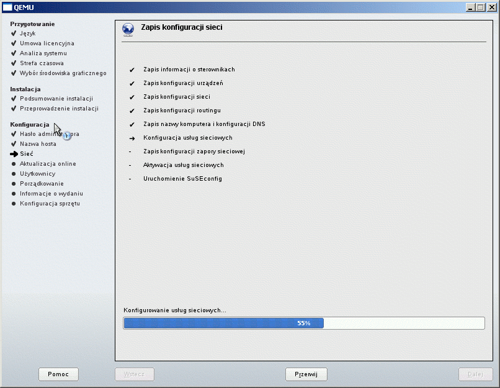500x388 pixels.
Task: Click checkmark next to Zapis konfiguracji routingu
Action: (x=132, y=111)
